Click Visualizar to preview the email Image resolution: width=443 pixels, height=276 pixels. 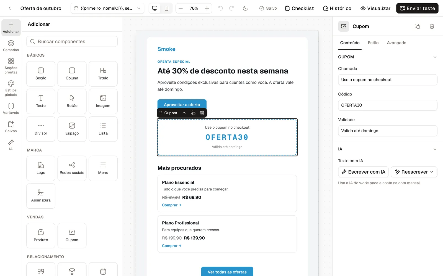click(375, 8)
